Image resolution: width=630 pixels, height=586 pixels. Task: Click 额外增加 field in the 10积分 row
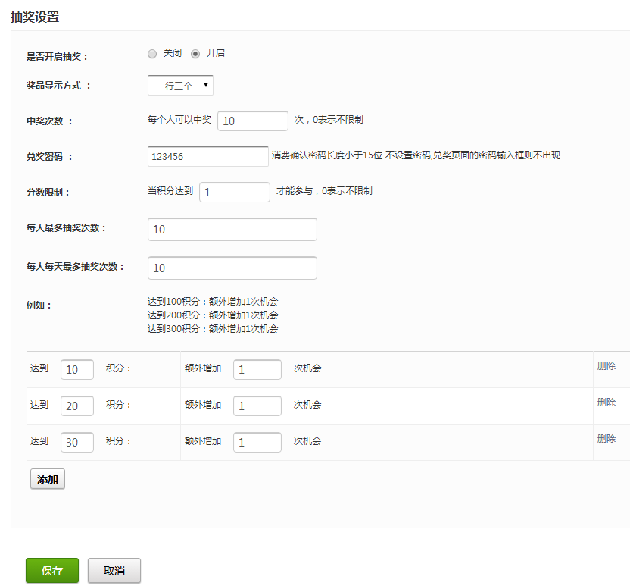click(x=257, y=370)
